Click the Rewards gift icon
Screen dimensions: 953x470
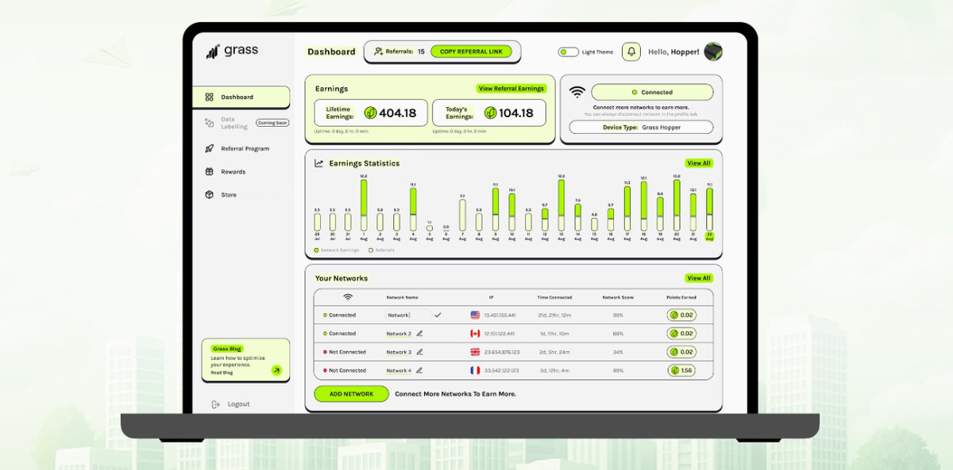pyautogui.click(x=210, y=171)
